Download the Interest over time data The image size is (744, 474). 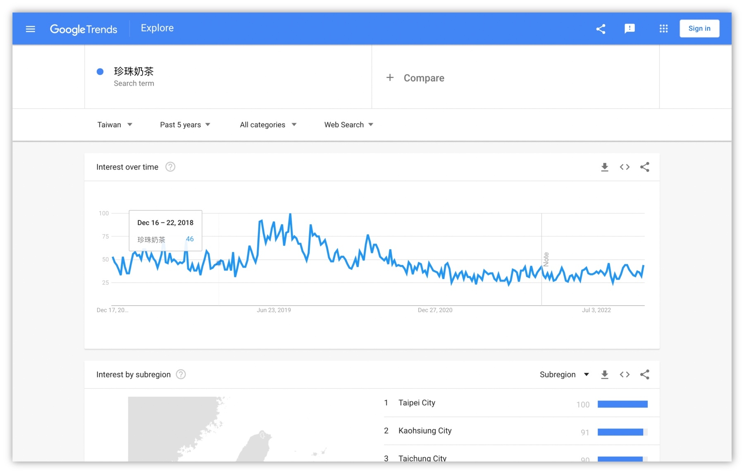click(x=604, y=167)
